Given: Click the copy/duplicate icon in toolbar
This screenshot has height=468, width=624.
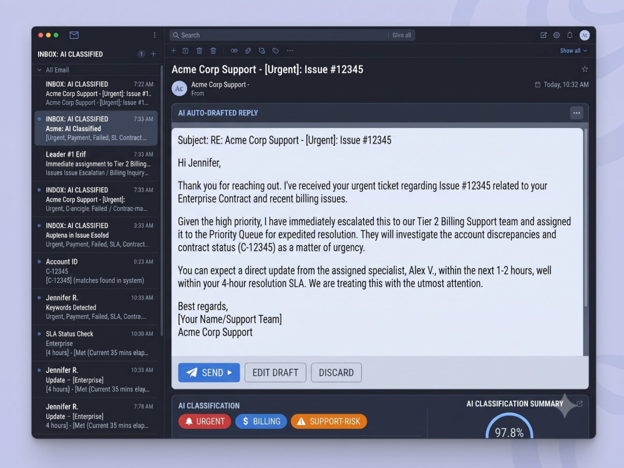Looking at the screenshot, I should pyautogui.click(x=261, y=51).
